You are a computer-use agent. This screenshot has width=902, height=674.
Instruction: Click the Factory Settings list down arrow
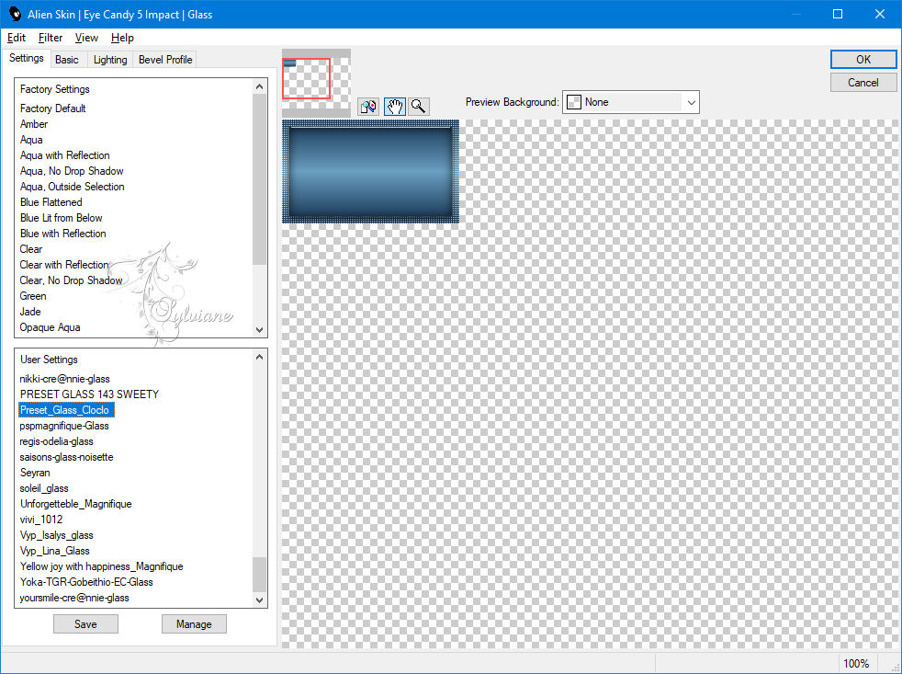259,329
